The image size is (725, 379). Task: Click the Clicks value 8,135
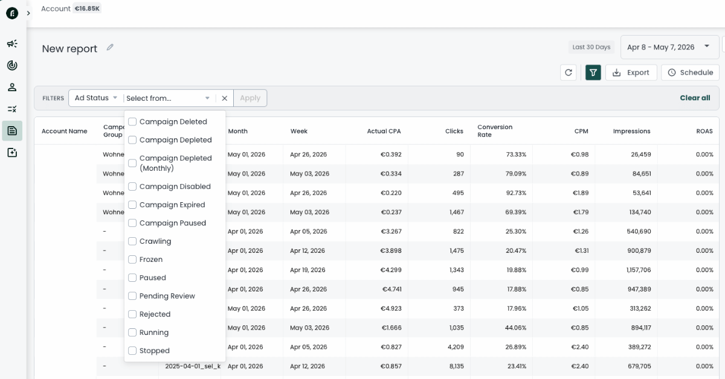456,366
